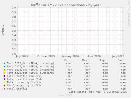Image resolution: width=131 pixels, height=98 pixels.
Task: Click the RRDTOOL / TOBI OETIKER watermark
Action: (128, 14)
